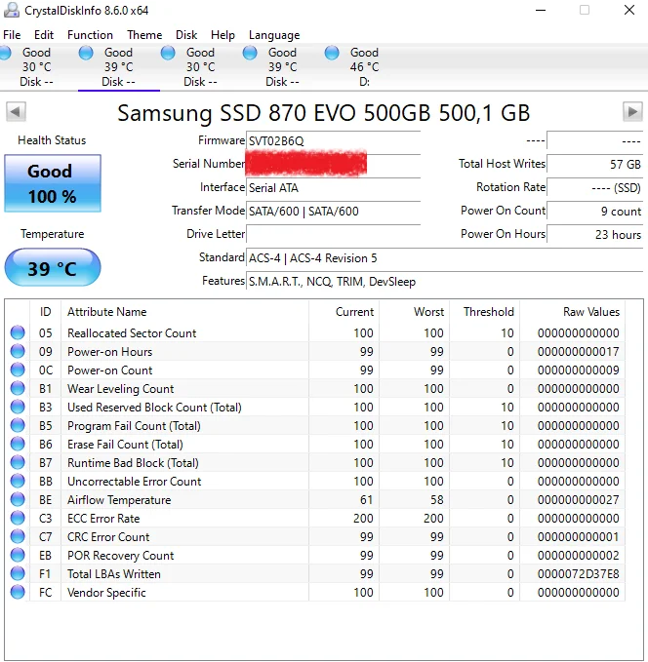Click the status icon for Total LBAs Written

pyautogui.click(x=18, y=573)
